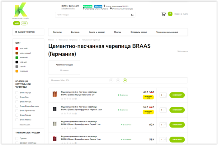
Task: Adjust quantity stepper for Франкфуртская Вишня
Action: 163,140
